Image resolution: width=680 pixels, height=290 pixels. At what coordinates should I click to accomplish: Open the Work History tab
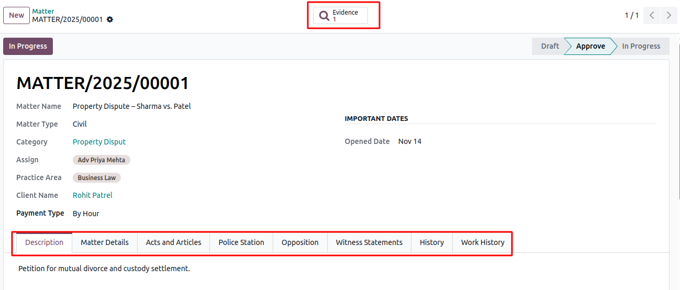(482, 242)
